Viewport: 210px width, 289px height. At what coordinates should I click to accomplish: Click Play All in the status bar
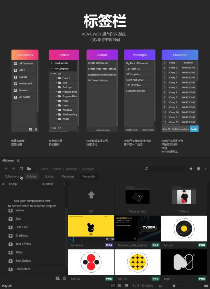(x=7, y=286)
